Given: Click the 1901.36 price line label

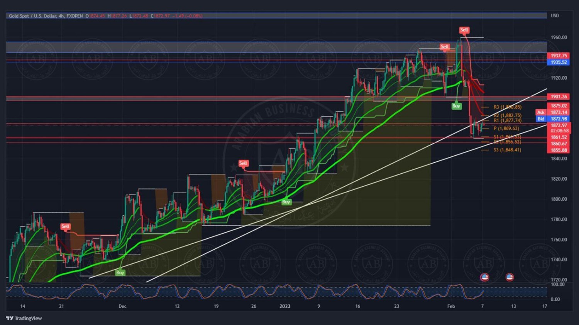Looking at the screenshot, I should click(558, 97).
